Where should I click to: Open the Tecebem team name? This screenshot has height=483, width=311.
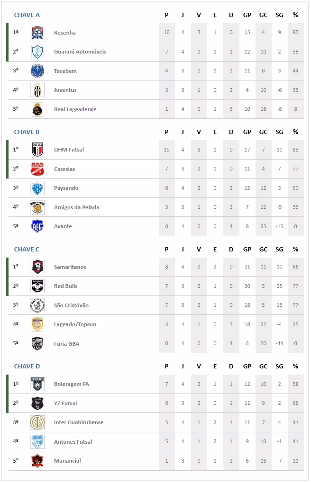click(65, 71)
